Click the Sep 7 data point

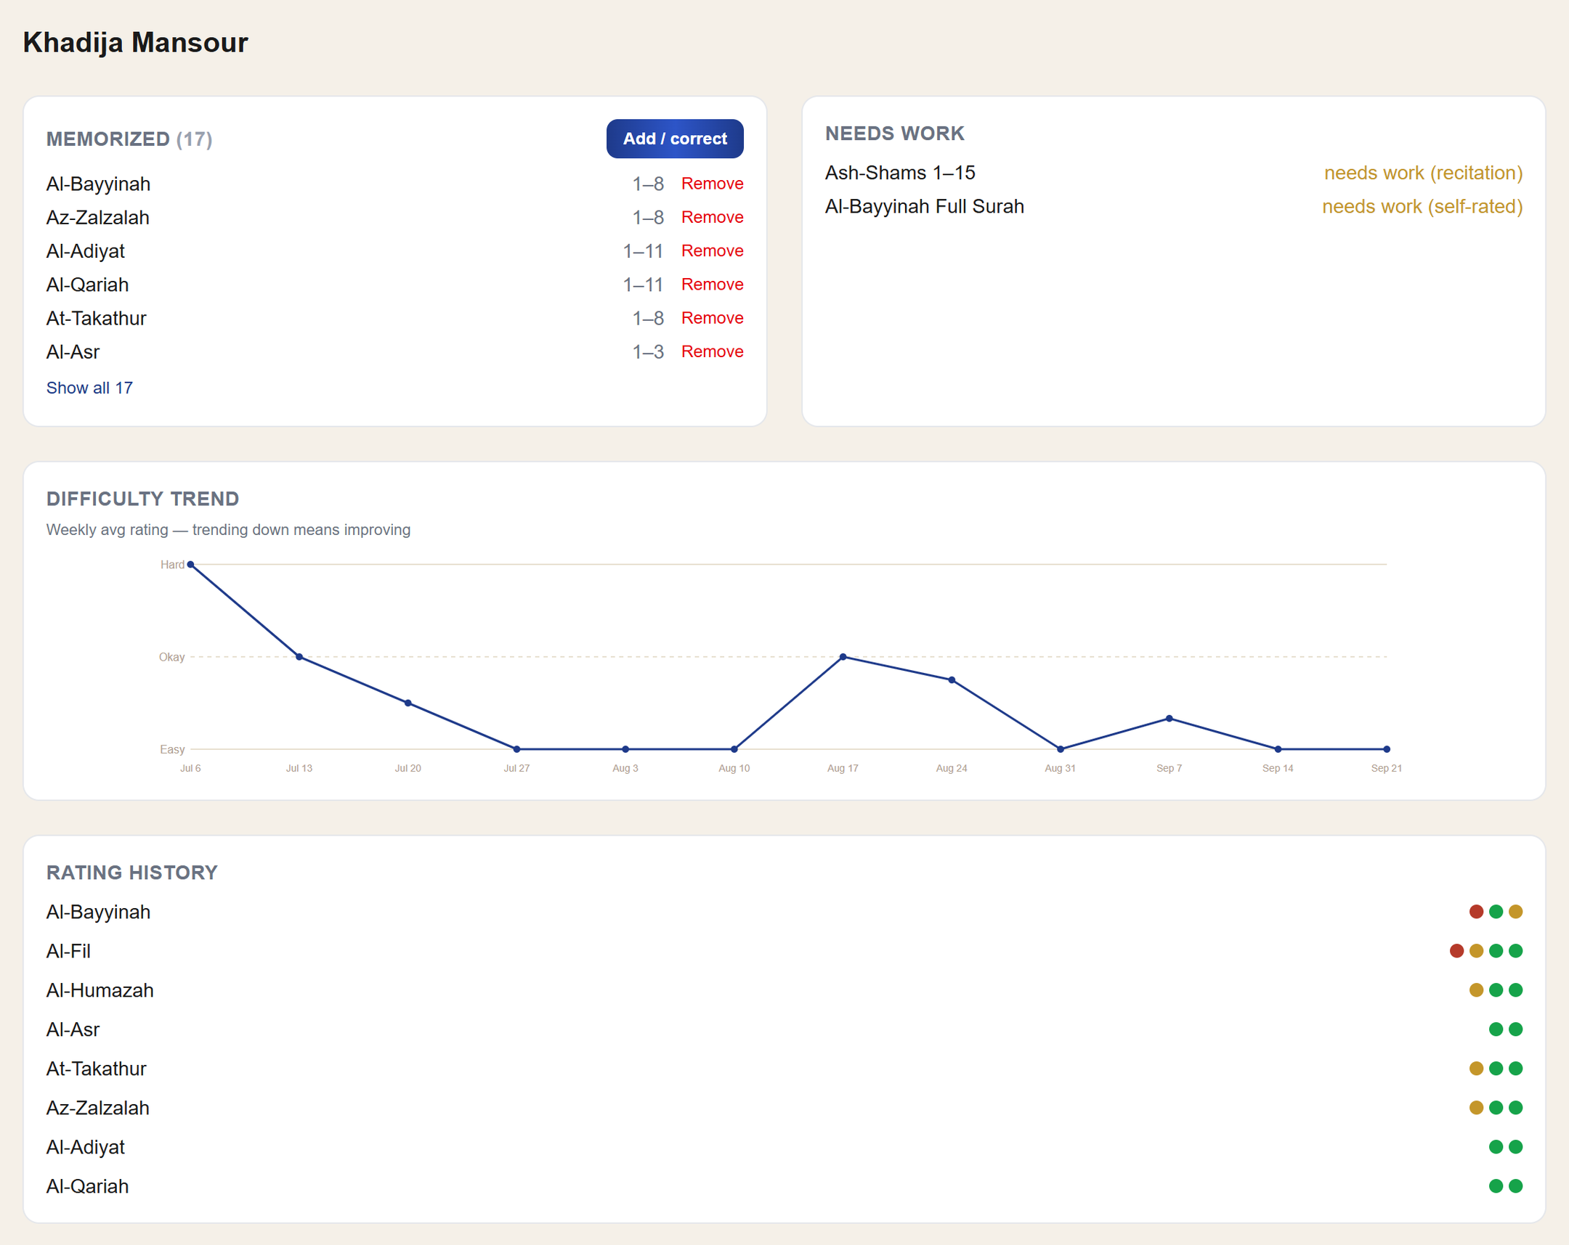pos(1169,719)
